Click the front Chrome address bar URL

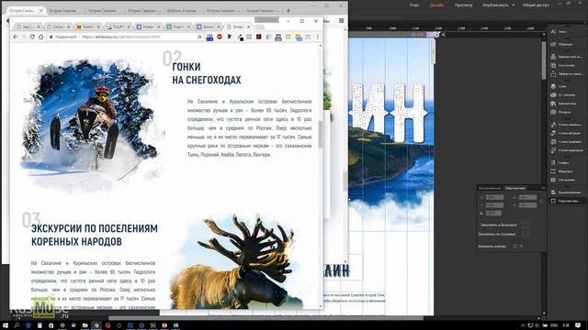tap(120, 37)
